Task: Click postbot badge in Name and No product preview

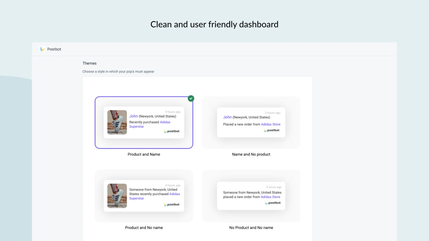Action: 272,130
